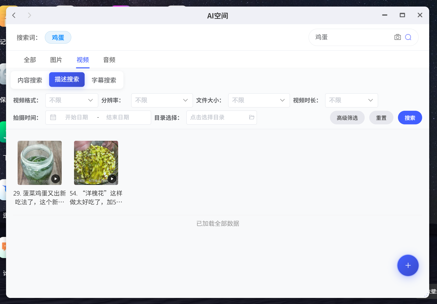Click title '54. “洋槐花”这样做太好吃了'

pos(96,198)
